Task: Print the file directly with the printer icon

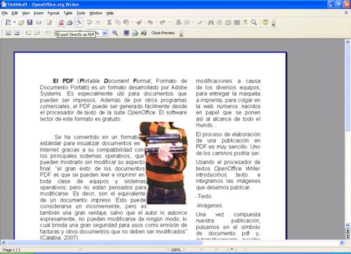Action: click(70, 22)
